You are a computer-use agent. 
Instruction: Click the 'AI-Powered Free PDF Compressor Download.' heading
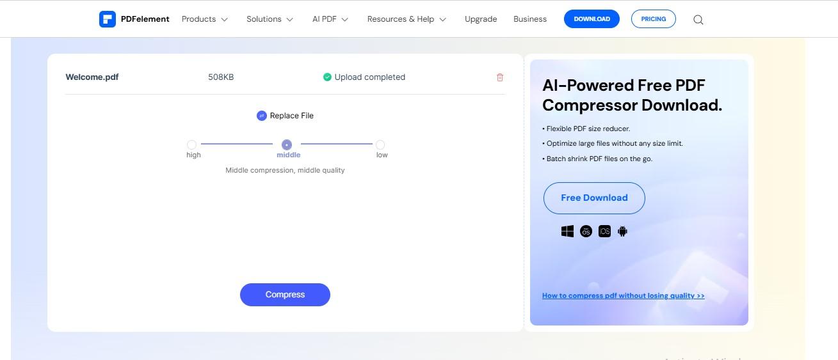632,95
